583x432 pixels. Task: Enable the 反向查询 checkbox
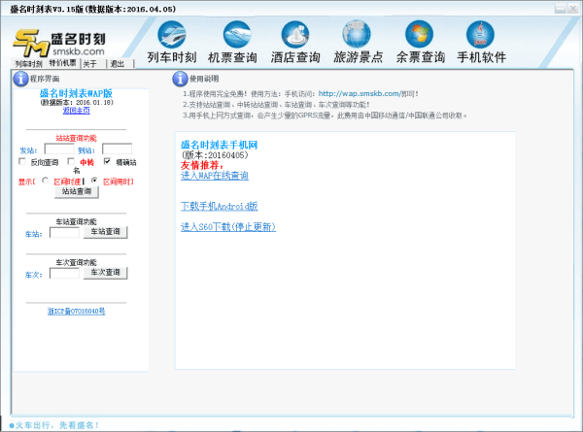coord(22,161)
